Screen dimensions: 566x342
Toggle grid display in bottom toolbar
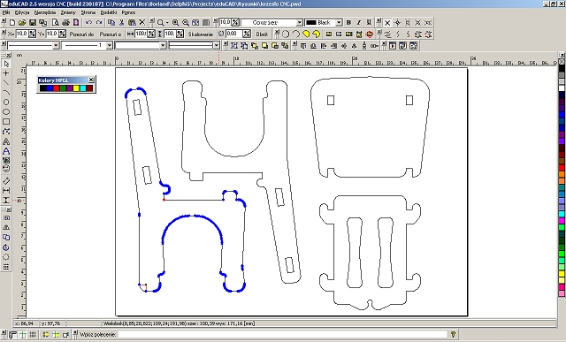33,334
